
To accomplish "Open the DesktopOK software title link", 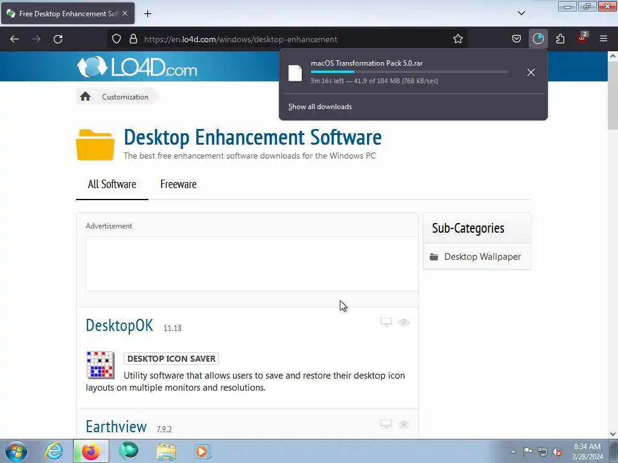I will (x=119, y=325).
